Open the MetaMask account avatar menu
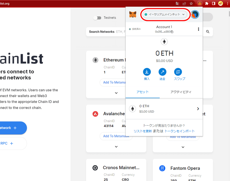Screen dimensions: 230x181 point(195,15)
